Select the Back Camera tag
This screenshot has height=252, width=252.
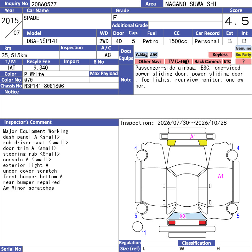[x=207, y=61]
